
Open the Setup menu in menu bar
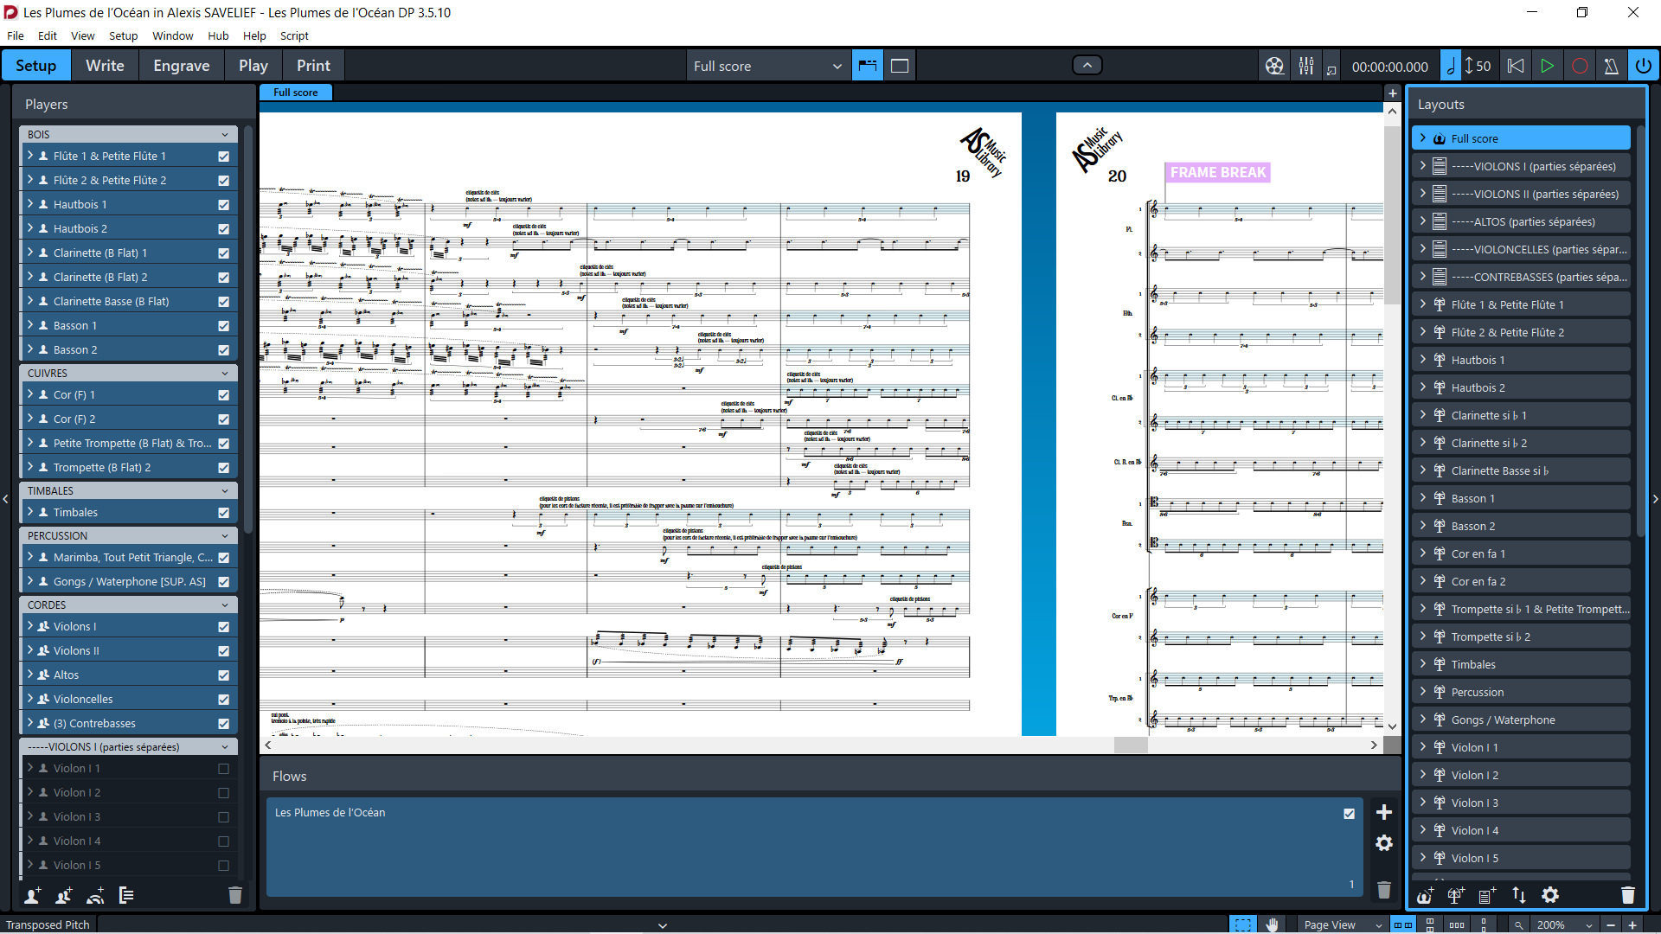click(123, 35)
